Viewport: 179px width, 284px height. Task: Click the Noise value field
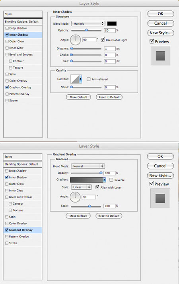pos(110,87)
